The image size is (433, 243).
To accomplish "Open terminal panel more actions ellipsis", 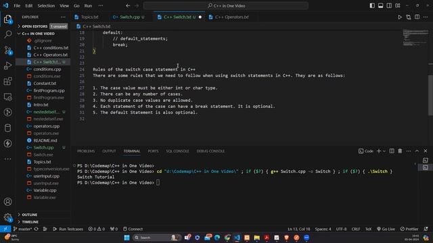I will [409, 151].
